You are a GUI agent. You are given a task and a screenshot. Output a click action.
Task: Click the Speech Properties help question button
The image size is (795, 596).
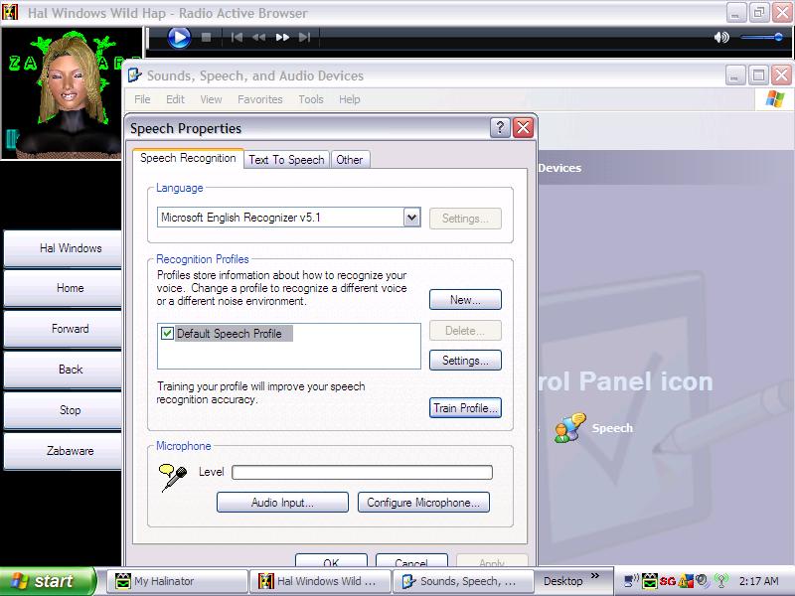(x=500, y=128)
